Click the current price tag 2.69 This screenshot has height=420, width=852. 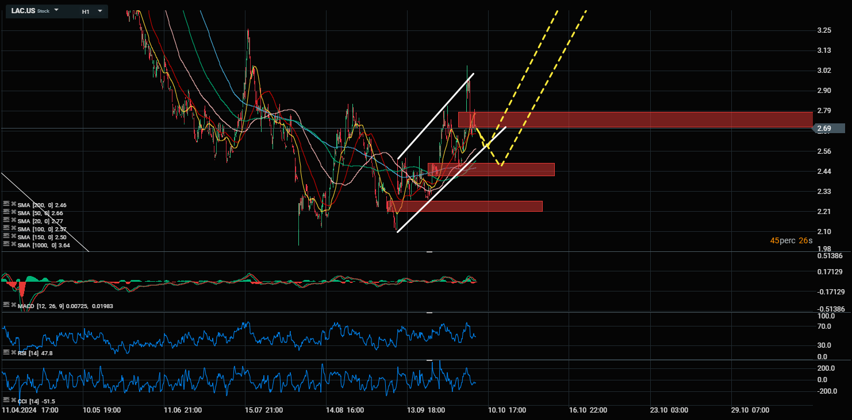[x=830, y=129]
